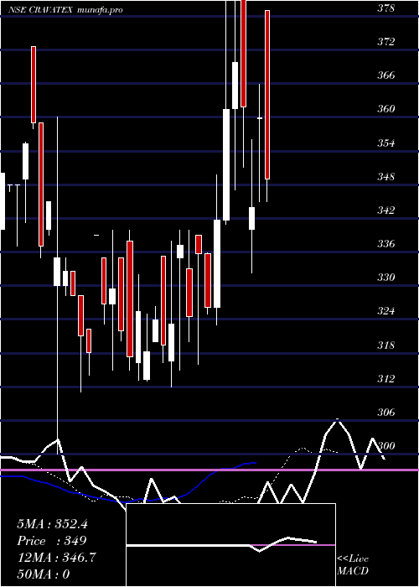Click the 348 price axis label
The image size is (419, 587).
[x=385, y=176]
